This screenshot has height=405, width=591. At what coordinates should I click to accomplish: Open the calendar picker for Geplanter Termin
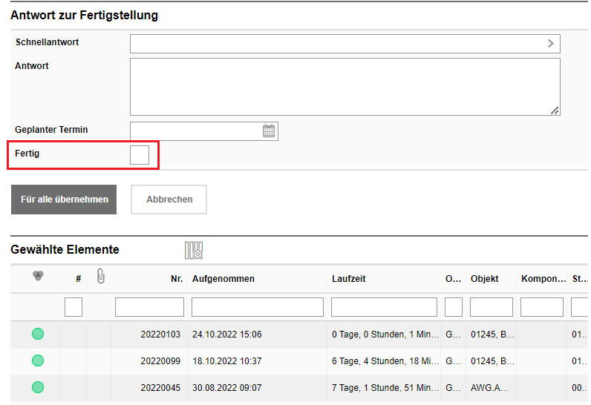pyautogui.click(x=269, y=131)
